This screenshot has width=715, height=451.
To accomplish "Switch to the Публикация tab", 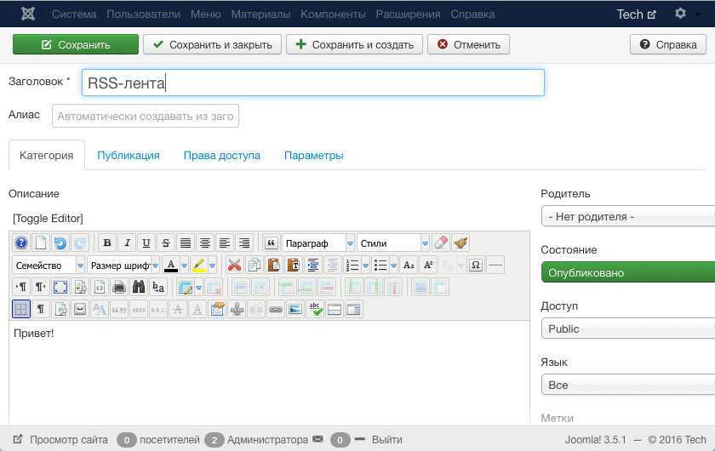I will 128,156.
